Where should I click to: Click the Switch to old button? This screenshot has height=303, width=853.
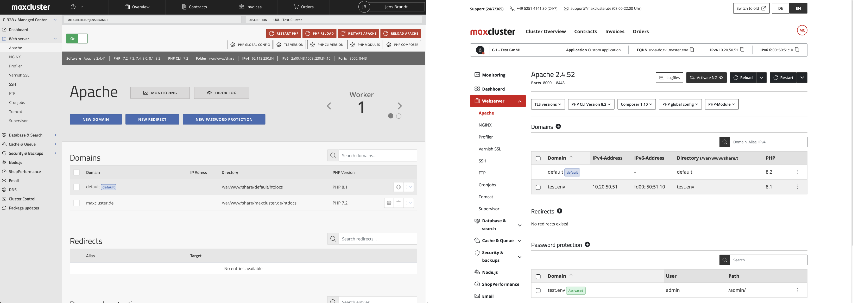pos(751,8)
